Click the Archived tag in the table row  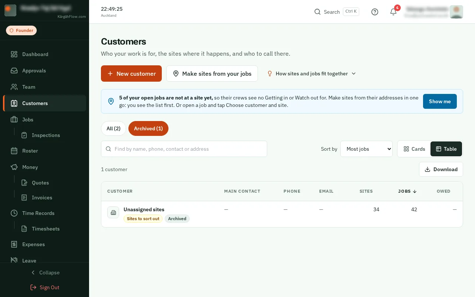click(177, 219)
